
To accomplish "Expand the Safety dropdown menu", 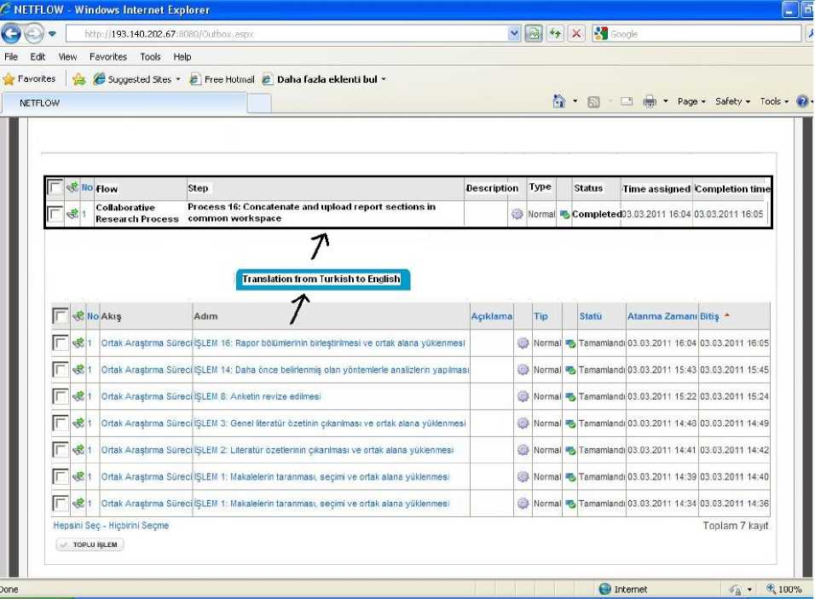I will [732, 101].
